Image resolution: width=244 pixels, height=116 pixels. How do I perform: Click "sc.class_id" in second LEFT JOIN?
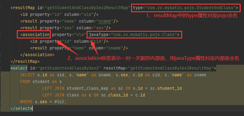click(x=114, y=95)
